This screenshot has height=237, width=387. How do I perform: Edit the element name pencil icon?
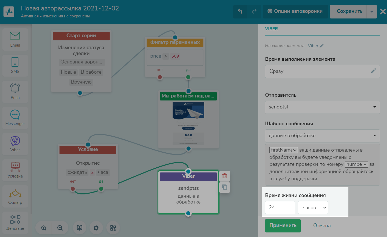click(322, 46)
